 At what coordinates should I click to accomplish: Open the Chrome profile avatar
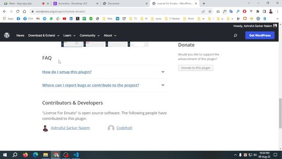click(271, 11)
